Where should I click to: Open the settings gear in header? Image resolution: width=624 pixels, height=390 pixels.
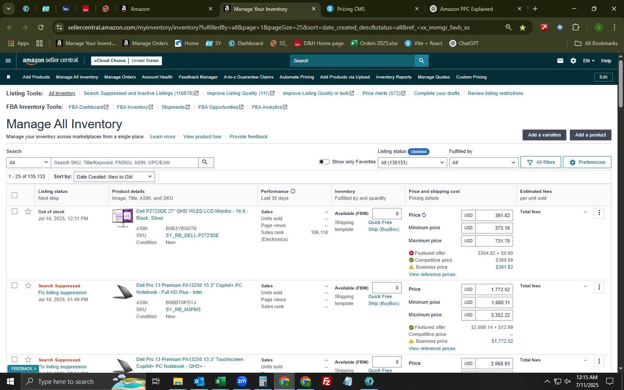[573, 61]
